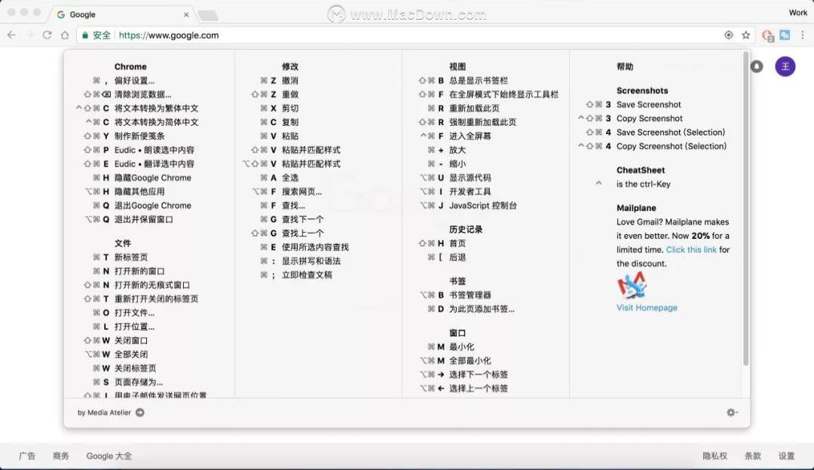Click the red extension icon in toolbar
The width and height of the screenshot is (814, 470).
[768, 35]
